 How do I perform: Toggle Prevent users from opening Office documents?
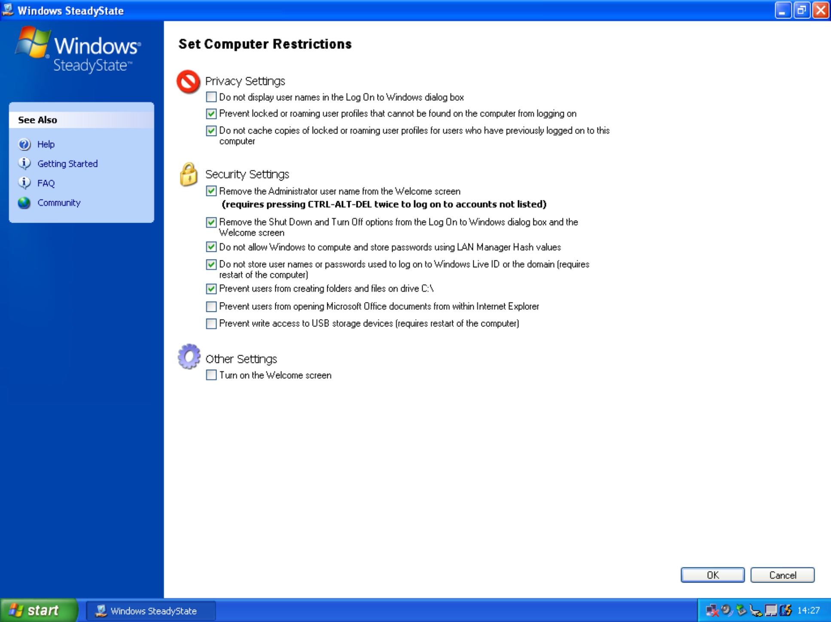[x=211, y=306]
